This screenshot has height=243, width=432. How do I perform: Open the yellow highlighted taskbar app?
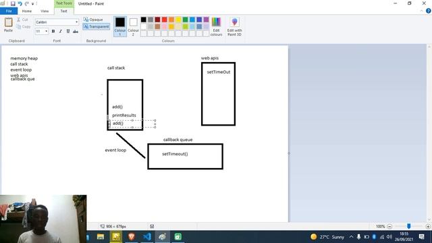click(x=116, y=237)
